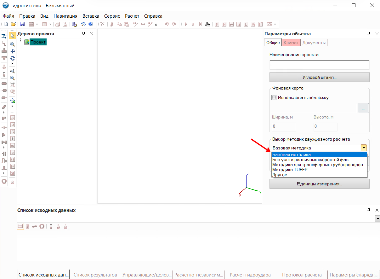The width and height of the screenshot is (380, 279).
Task: Open the 'Расчет' menu
Action: point(132,16)
